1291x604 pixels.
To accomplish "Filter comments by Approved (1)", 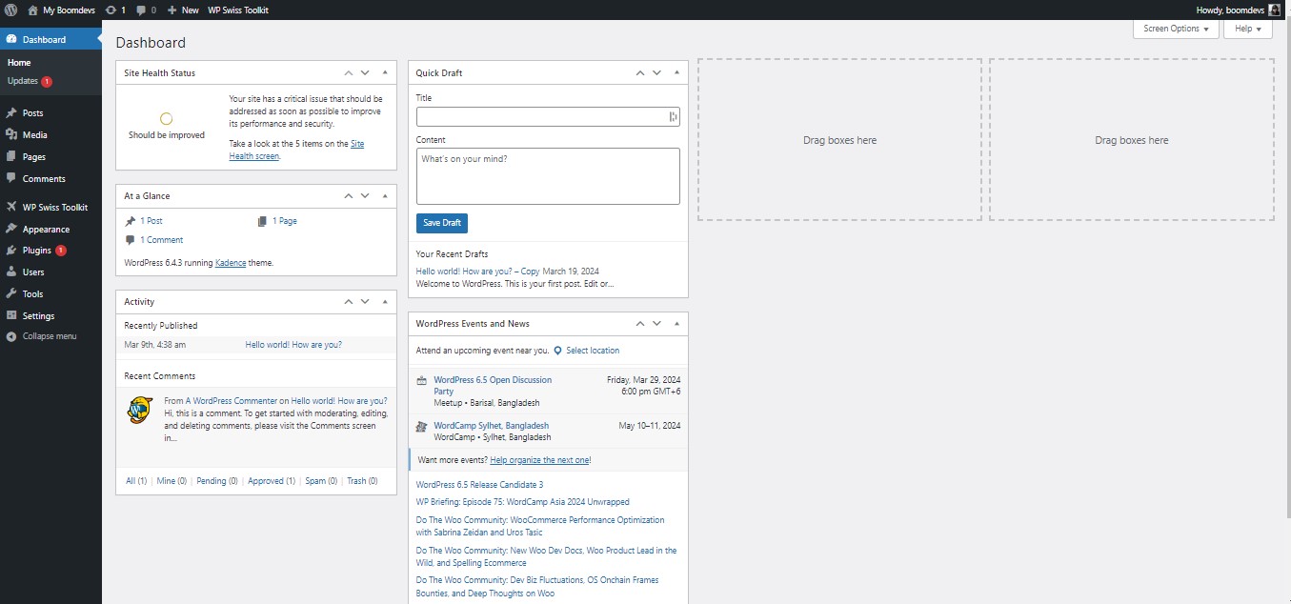I will coord(272,481).
